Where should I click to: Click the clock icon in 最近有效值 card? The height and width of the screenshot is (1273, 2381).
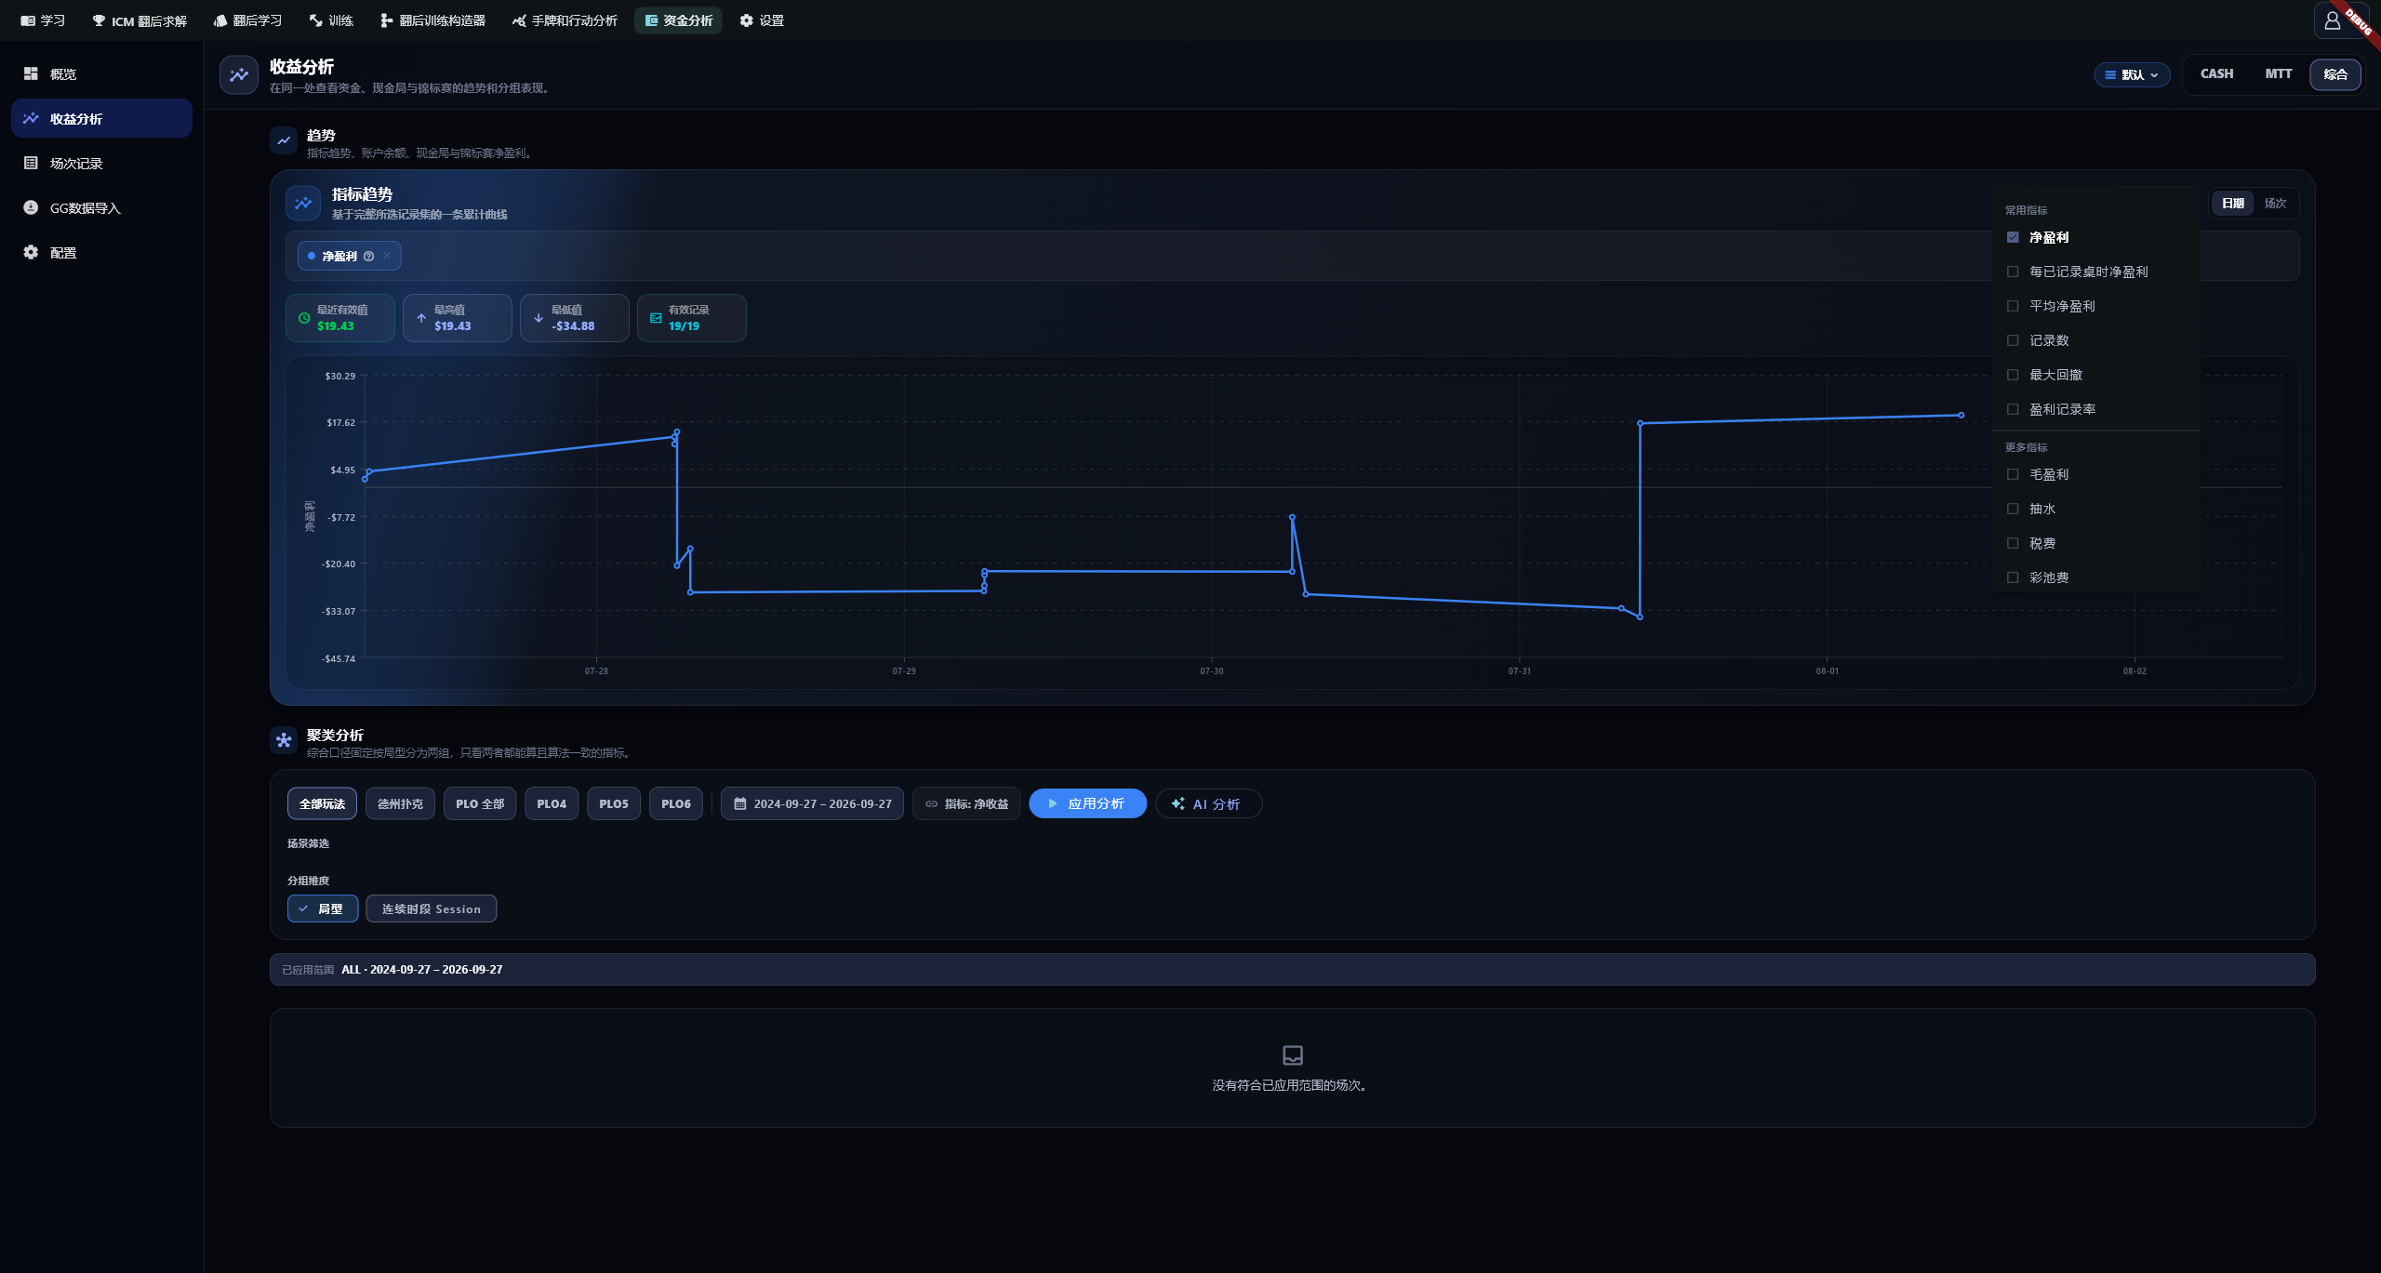click(304, 318)
